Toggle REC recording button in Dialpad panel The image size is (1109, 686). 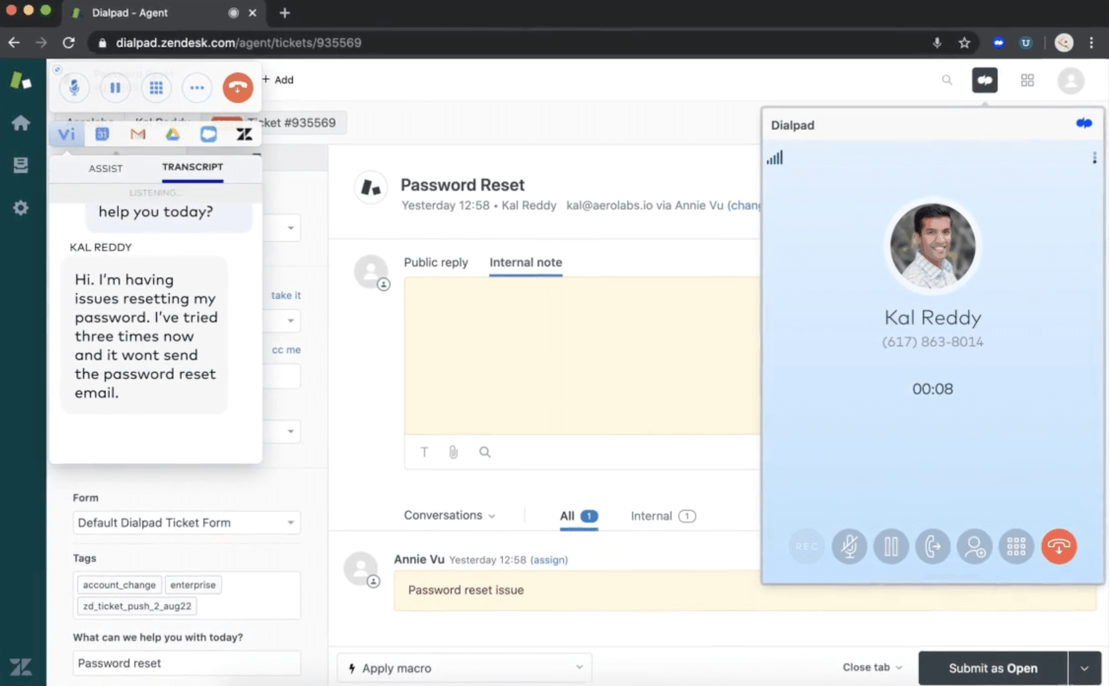coord(807,546)
